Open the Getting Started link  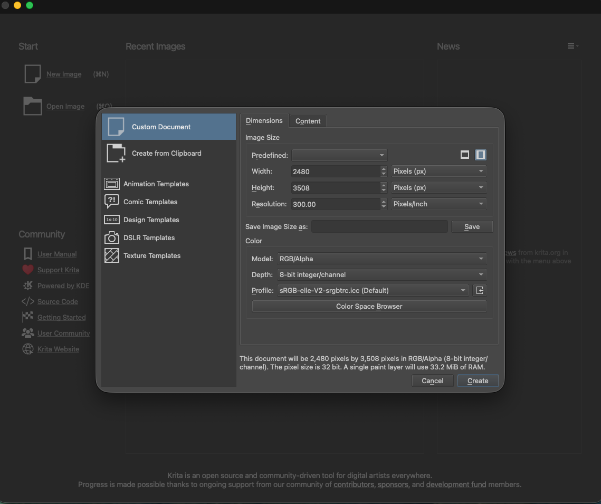tap(62, 317)
